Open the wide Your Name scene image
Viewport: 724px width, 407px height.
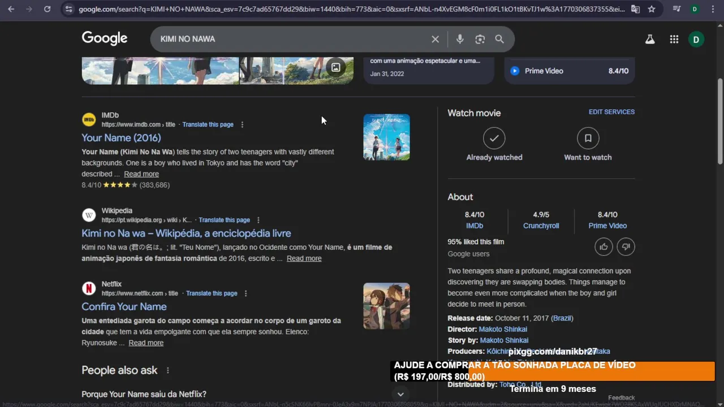[161, 70]
